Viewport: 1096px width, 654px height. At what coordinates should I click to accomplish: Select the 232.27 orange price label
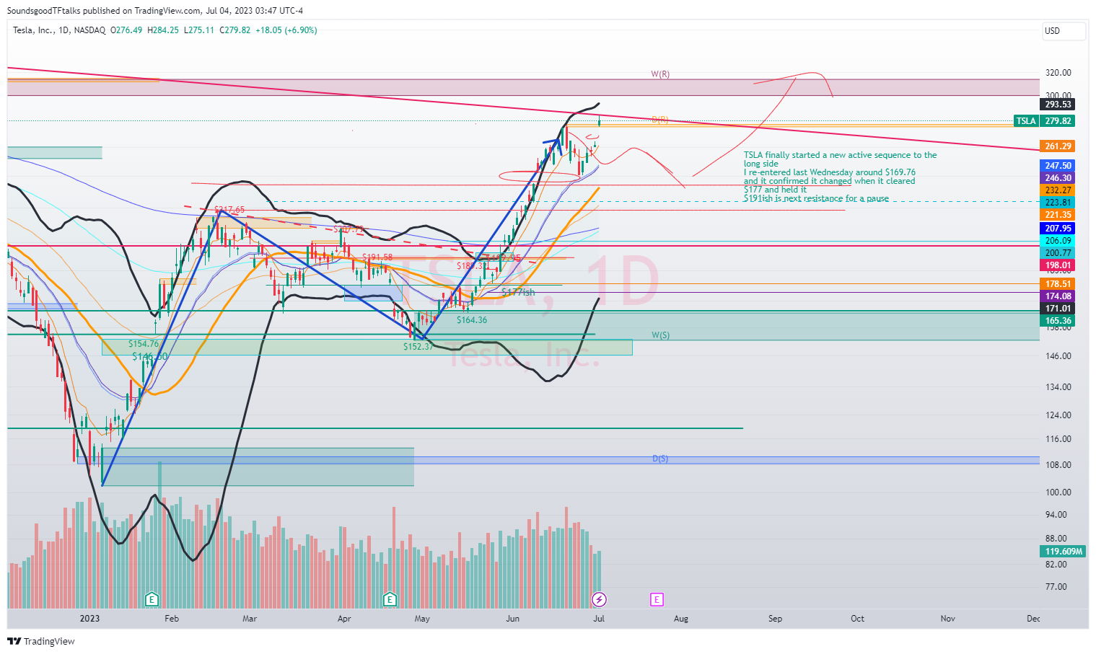(1058, 190)
